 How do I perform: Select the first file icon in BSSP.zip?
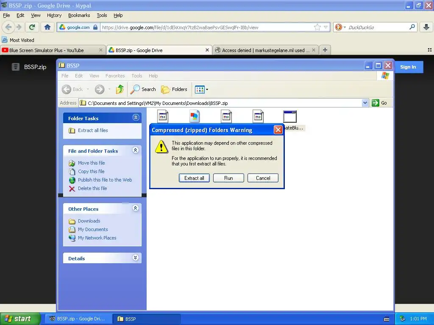click(163, 116)
